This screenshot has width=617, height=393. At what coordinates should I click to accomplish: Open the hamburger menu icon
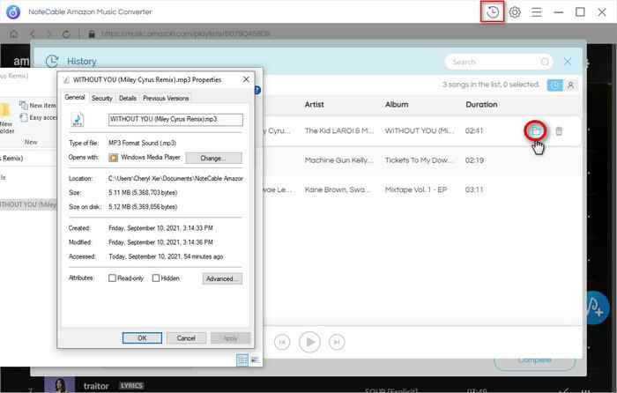(x=536, y=12)
